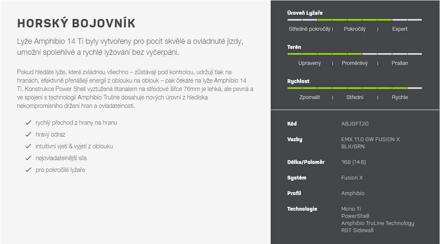Screen dimensions: 440x244
Task: Click the 'HORSKÝ BOJOVNÍK' heading
Action: point(76,23)
